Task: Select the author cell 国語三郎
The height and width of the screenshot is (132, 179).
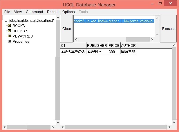Action: [129, 51]
